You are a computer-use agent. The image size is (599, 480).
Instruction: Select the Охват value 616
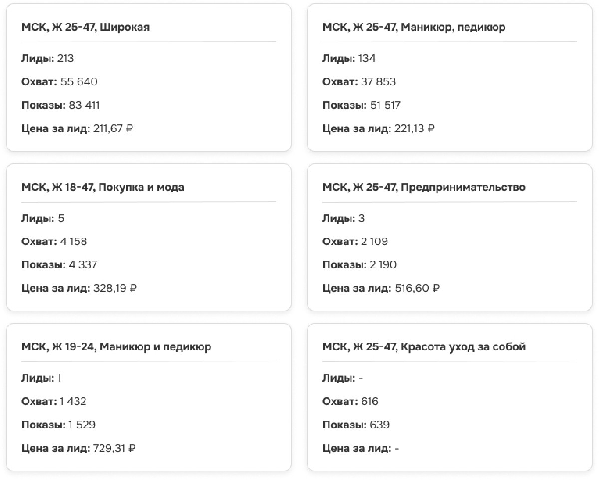tap(370, 401)
